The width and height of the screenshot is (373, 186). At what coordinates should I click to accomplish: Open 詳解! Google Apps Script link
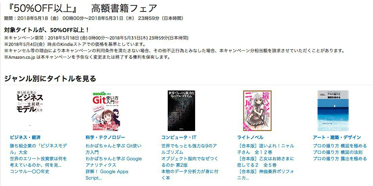[107, 175]
